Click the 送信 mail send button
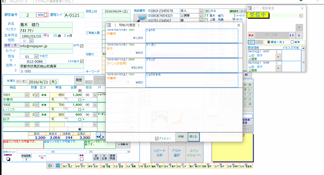 click(7, 45)
